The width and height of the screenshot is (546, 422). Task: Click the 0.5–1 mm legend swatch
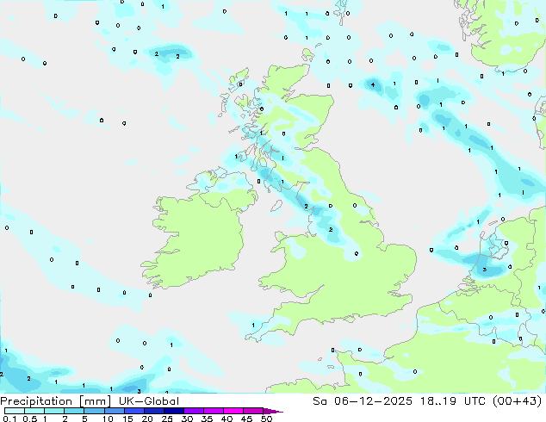pos(34,411)
